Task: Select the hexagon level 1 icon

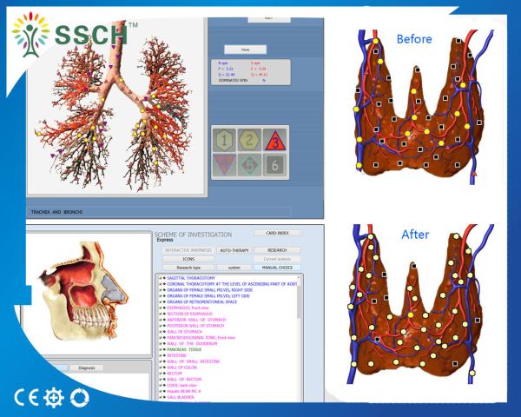Action: (225, 140)
